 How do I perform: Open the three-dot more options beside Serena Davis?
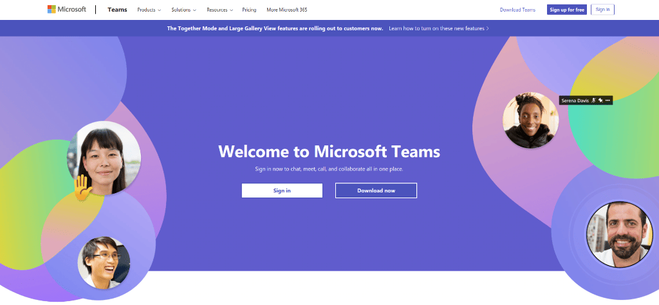click(608, 100)
